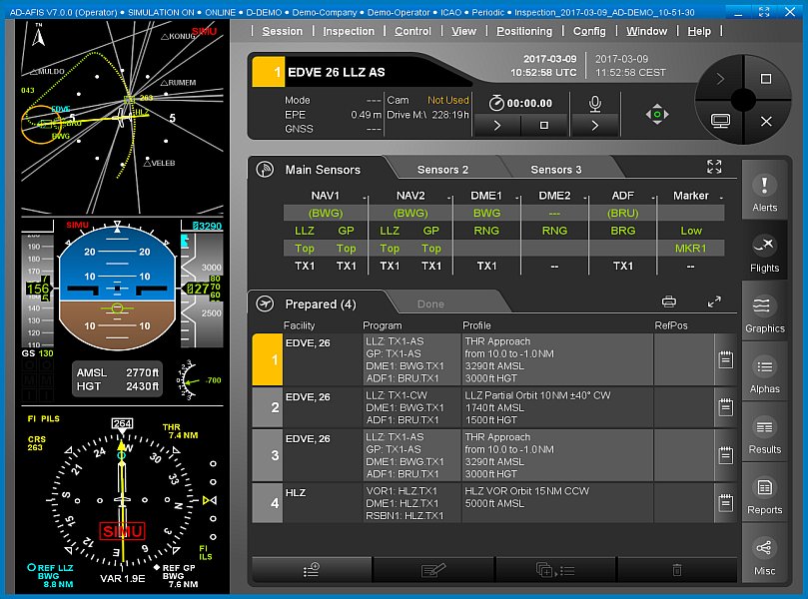Expand the Prepared flights panel
This screenshot has width=808, height=599.
click(714, 301)
